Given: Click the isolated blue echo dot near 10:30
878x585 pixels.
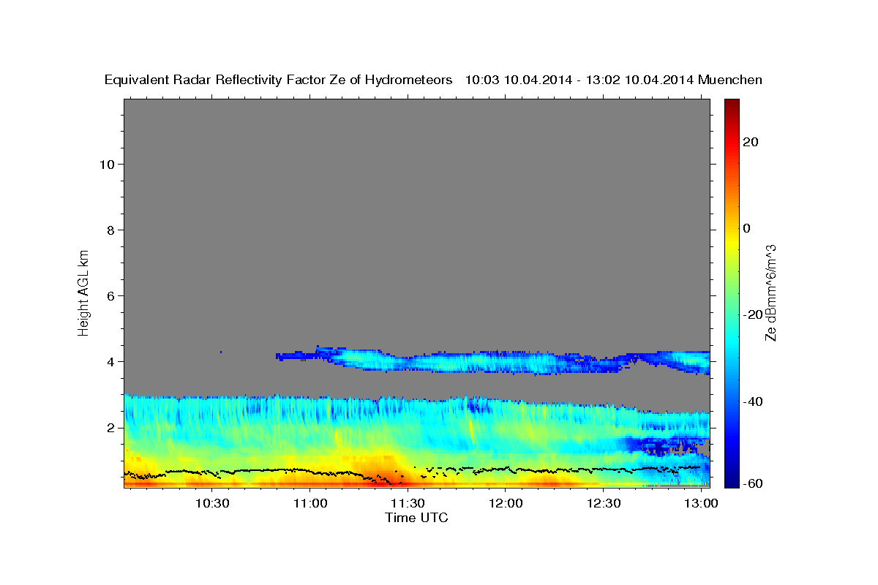Looking at the screenshot, I should tap(221, 352).
